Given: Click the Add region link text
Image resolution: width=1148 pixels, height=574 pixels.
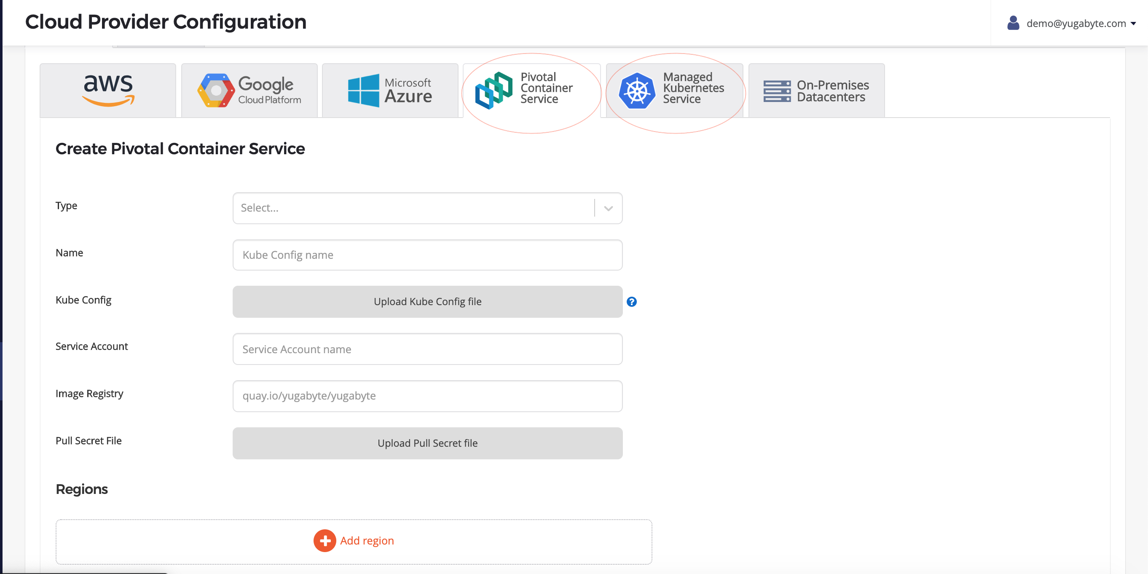Looking at the screenshot, I should pyautogui.click(x=367, y=541).
